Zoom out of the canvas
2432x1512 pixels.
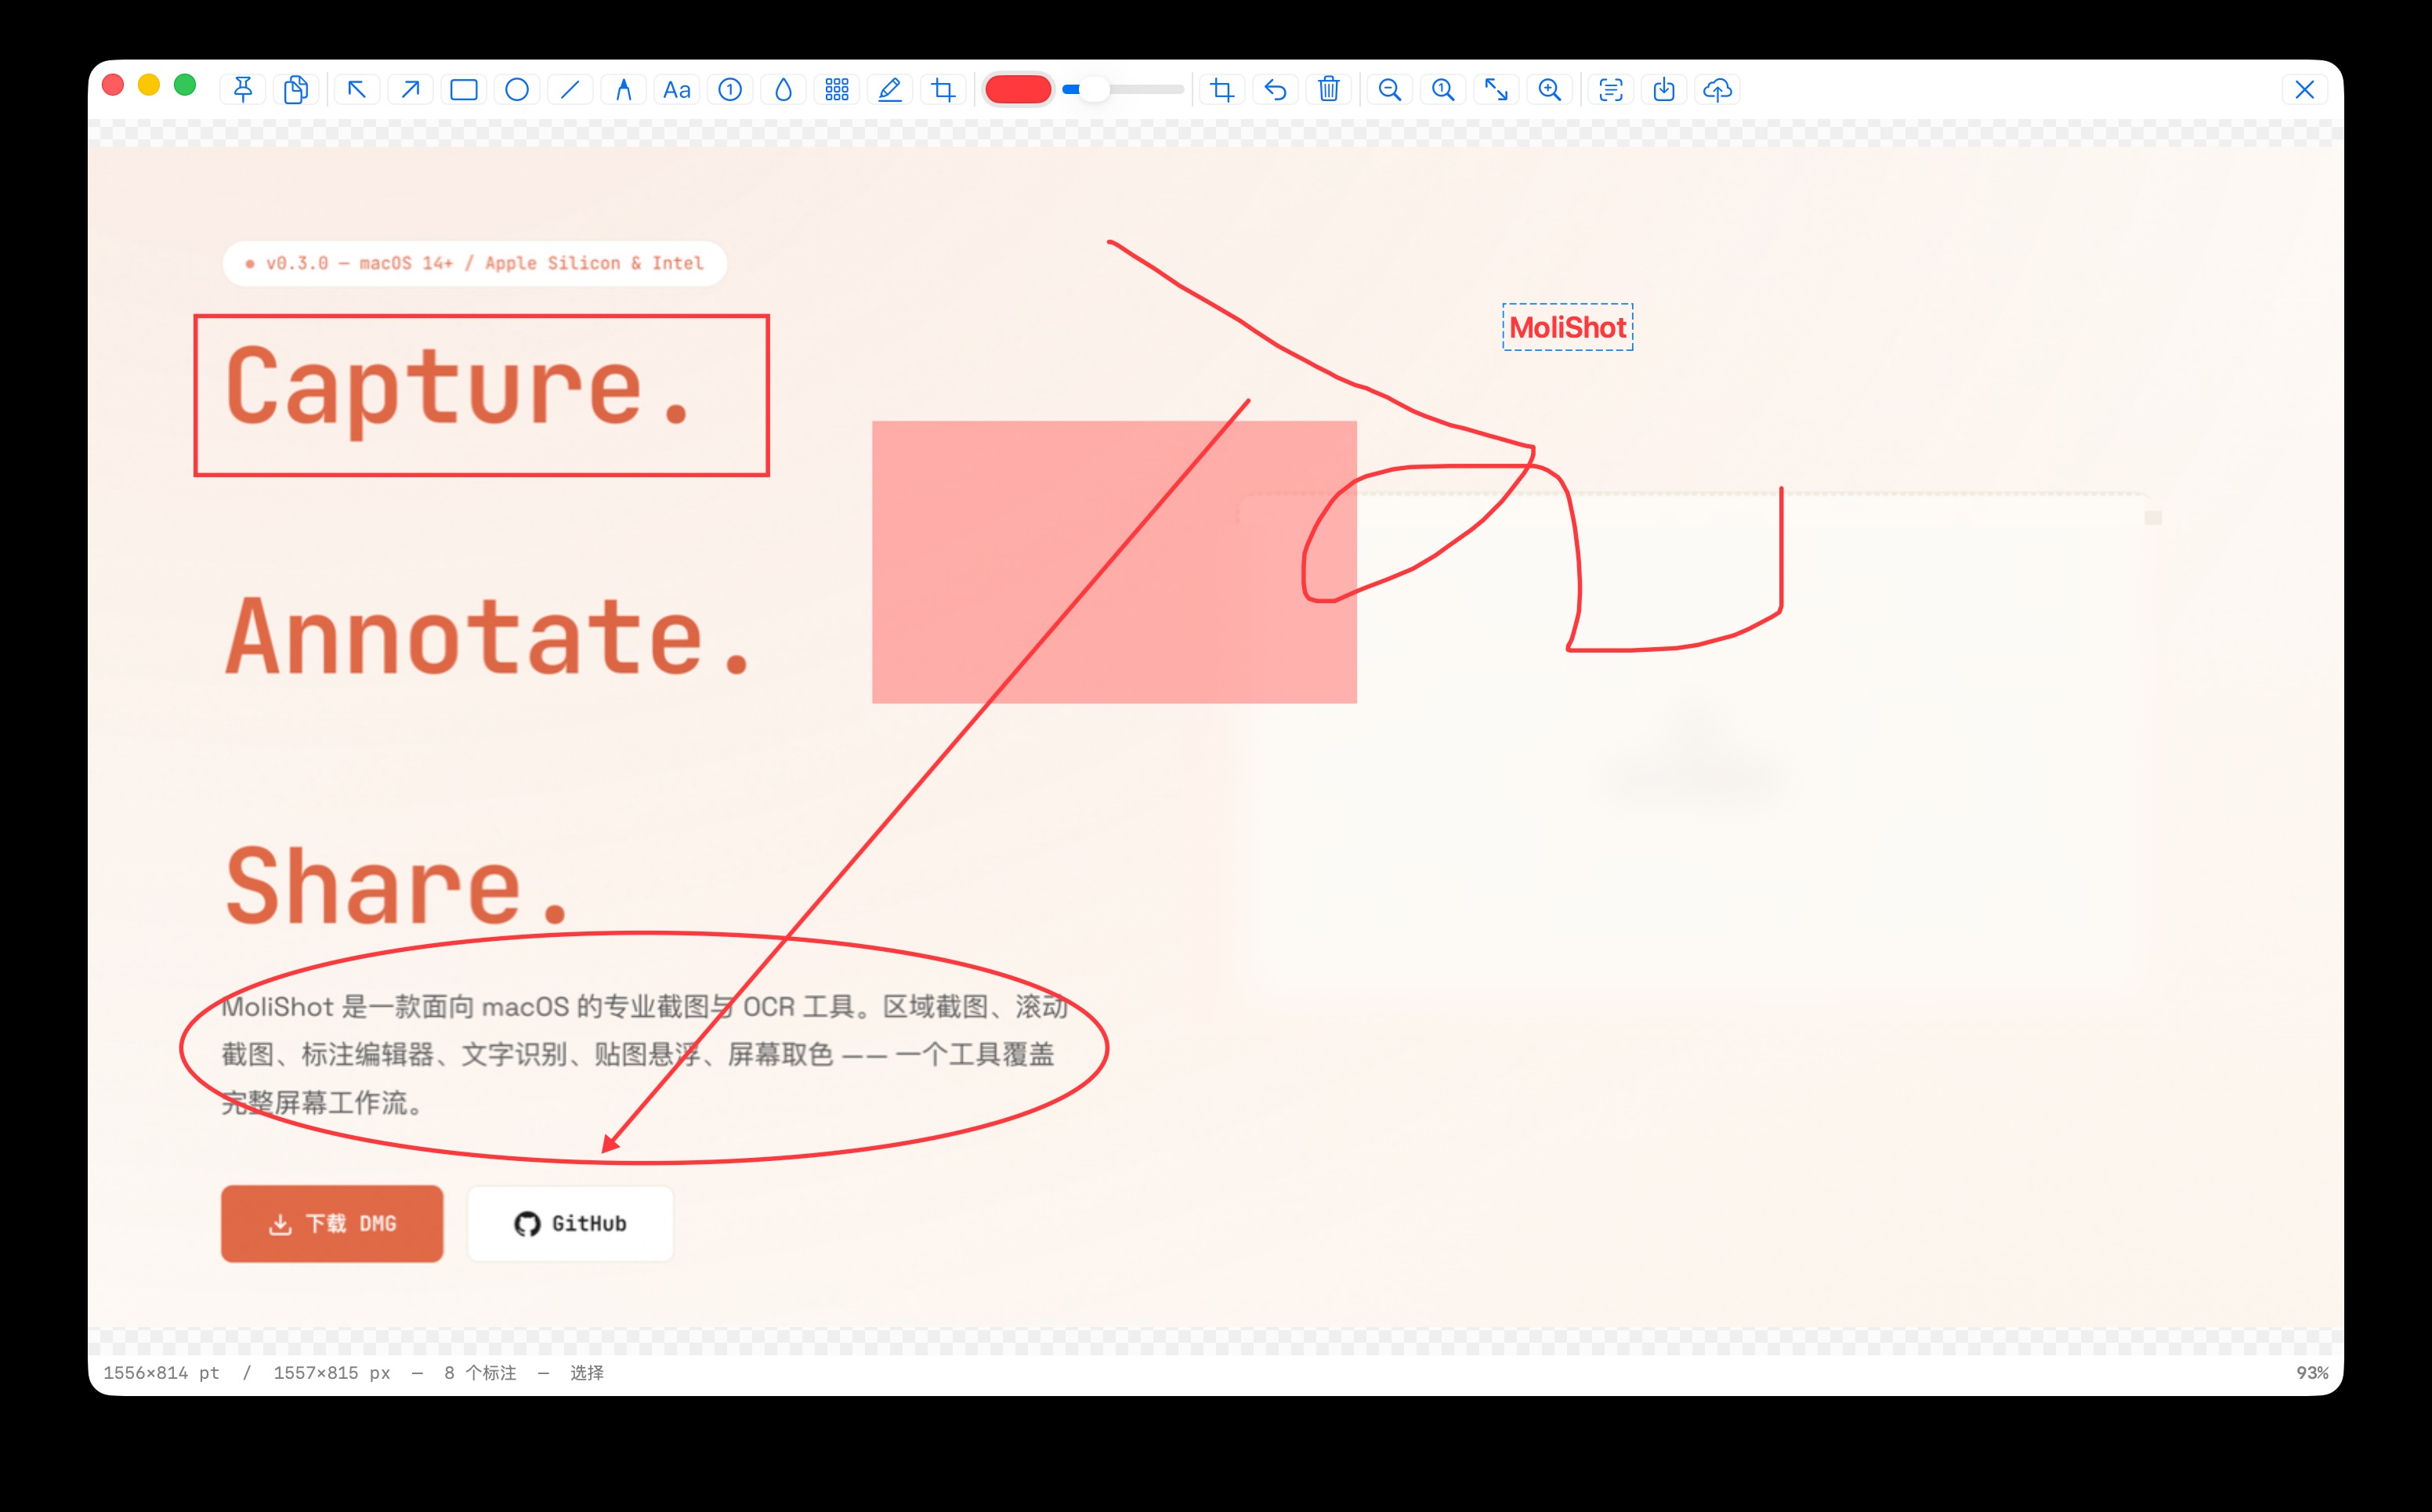pos(1390,90)
